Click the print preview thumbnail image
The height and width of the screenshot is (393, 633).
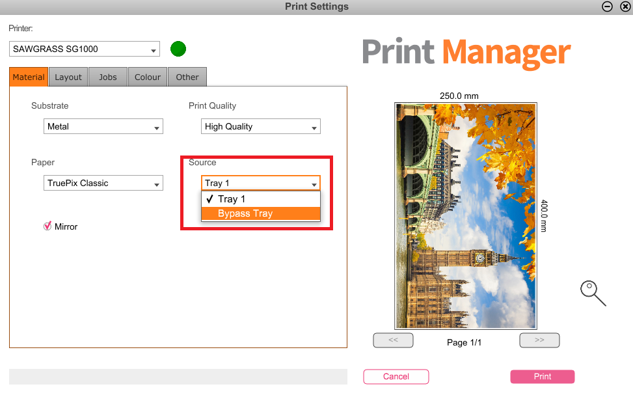pos(465,215)
